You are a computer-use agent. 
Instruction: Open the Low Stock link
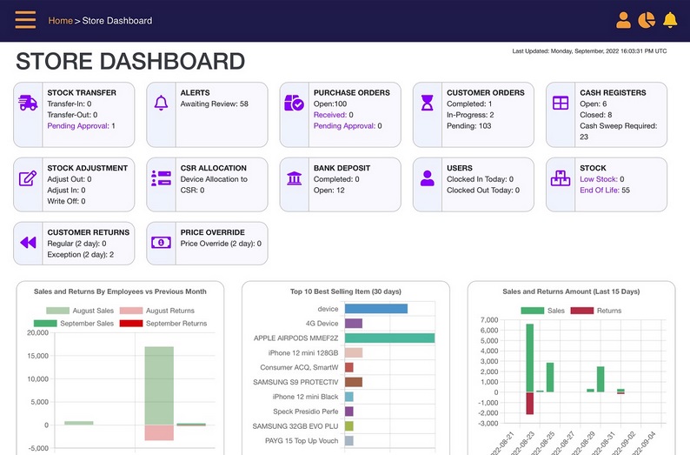(x=599, y=179)
